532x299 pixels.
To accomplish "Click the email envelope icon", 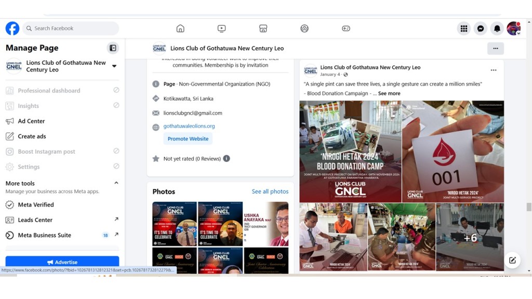I will (156, 113).
